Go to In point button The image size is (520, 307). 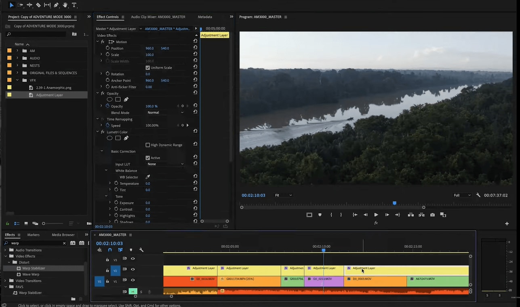tap(355, 215)
